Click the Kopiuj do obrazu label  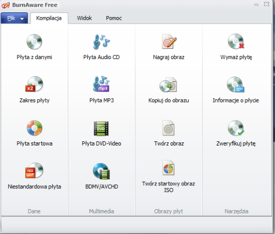[169, 100]
